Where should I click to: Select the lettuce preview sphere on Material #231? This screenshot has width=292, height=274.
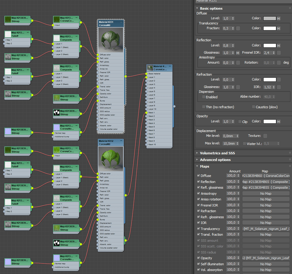pos(110,39)
